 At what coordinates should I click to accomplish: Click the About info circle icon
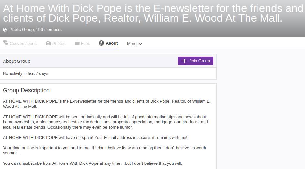click(101, 43)
